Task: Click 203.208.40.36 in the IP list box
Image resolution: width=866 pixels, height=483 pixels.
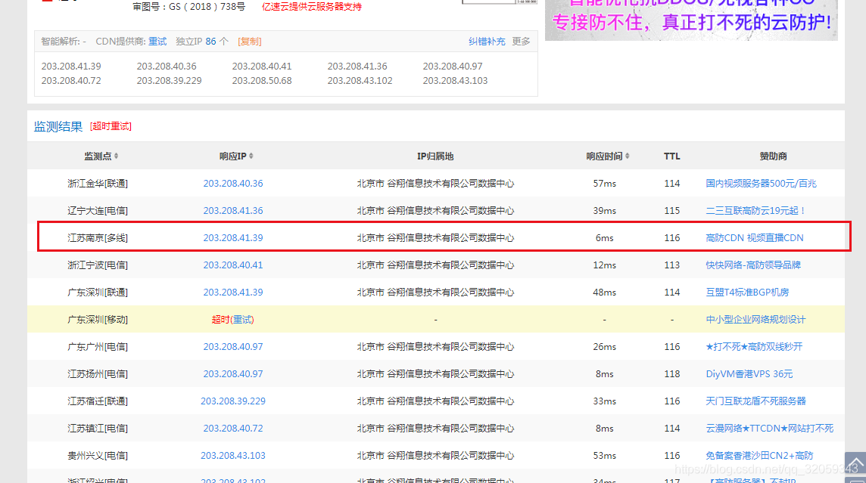Action: point(167,67)
